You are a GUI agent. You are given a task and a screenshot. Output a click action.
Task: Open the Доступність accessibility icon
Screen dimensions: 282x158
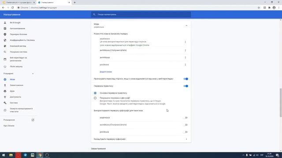(x=5, y=97)
